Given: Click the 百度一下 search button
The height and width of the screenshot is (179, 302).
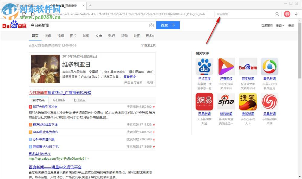Looking at the screenshot, I should (168, 25).
